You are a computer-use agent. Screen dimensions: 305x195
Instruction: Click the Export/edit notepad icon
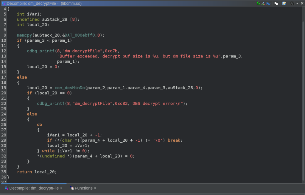pyautogui.click(x=284, y=3)
